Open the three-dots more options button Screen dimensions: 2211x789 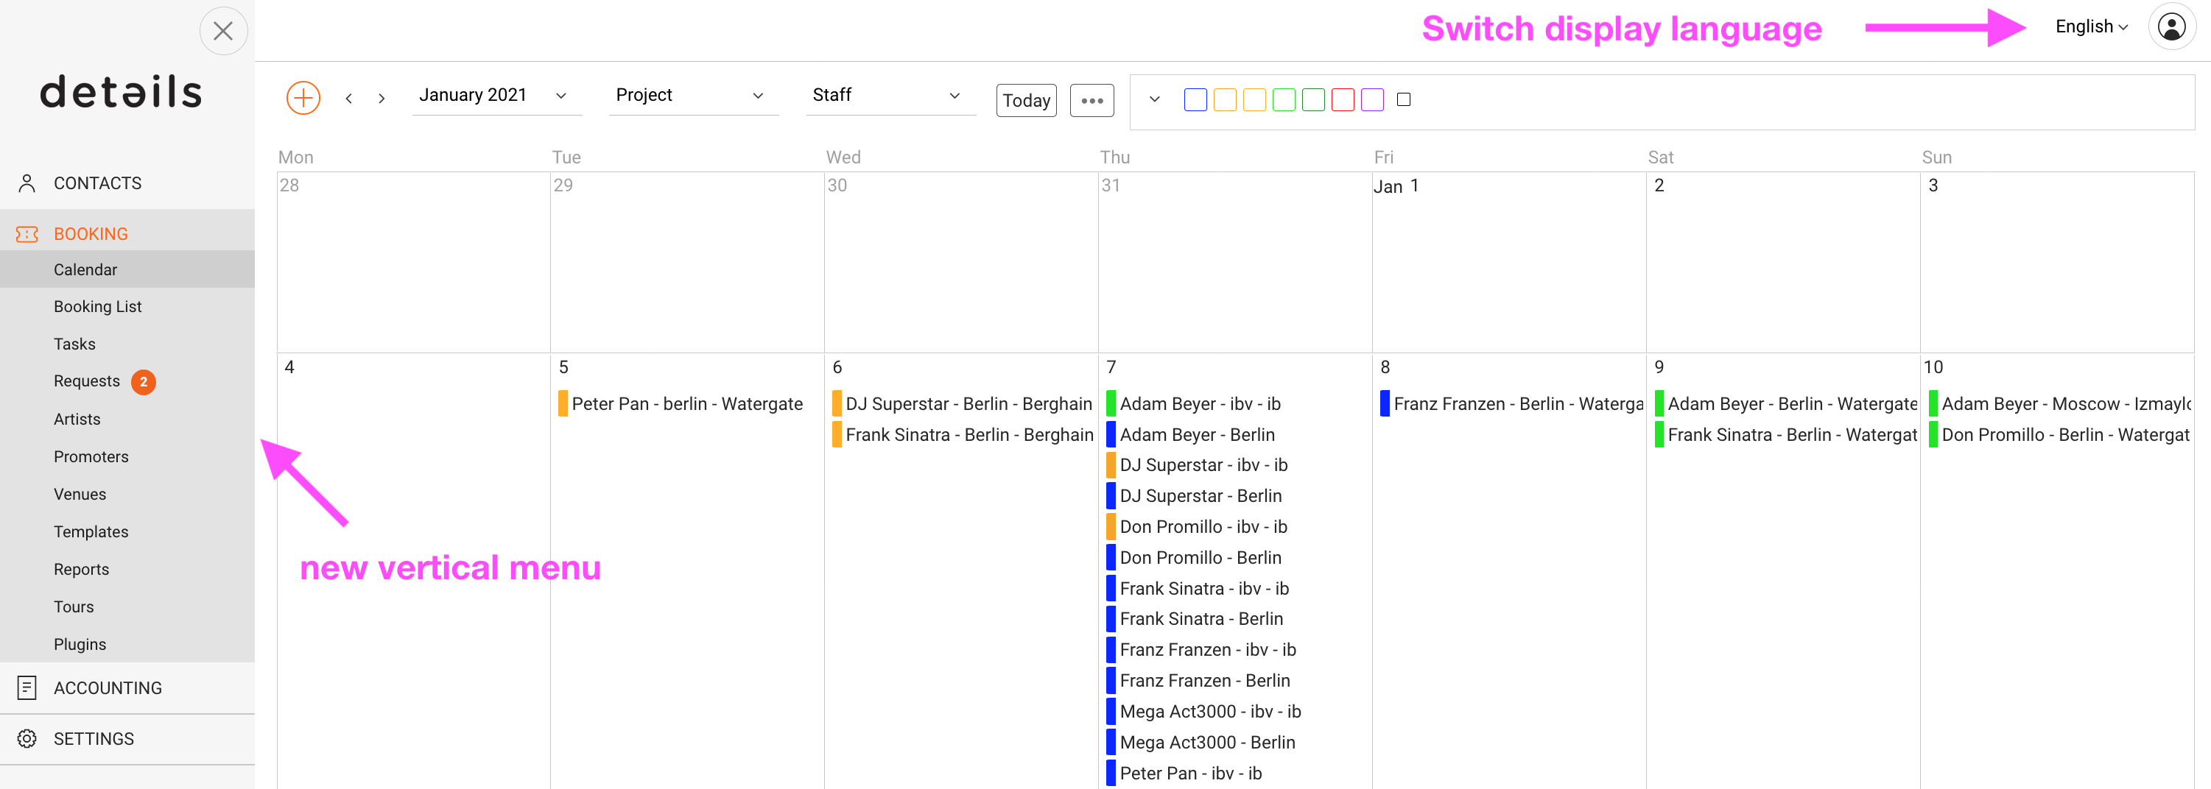(1092, 100)
